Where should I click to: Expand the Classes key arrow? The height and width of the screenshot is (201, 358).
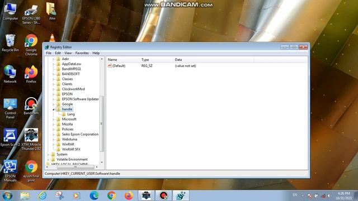54,79
